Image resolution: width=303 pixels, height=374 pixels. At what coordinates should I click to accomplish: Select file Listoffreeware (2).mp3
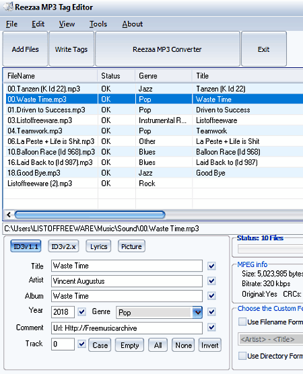coord(40,184)
